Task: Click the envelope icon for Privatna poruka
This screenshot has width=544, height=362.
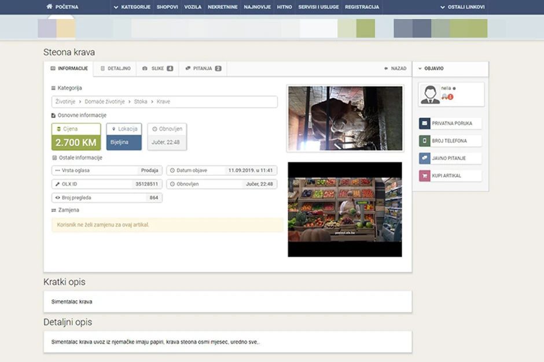Action: tap(424, 123)
